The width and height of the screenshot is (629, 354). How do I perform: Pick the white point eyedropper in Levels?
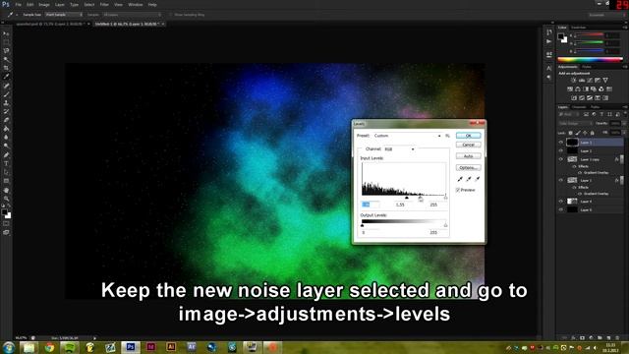click(x=477, y=179)
